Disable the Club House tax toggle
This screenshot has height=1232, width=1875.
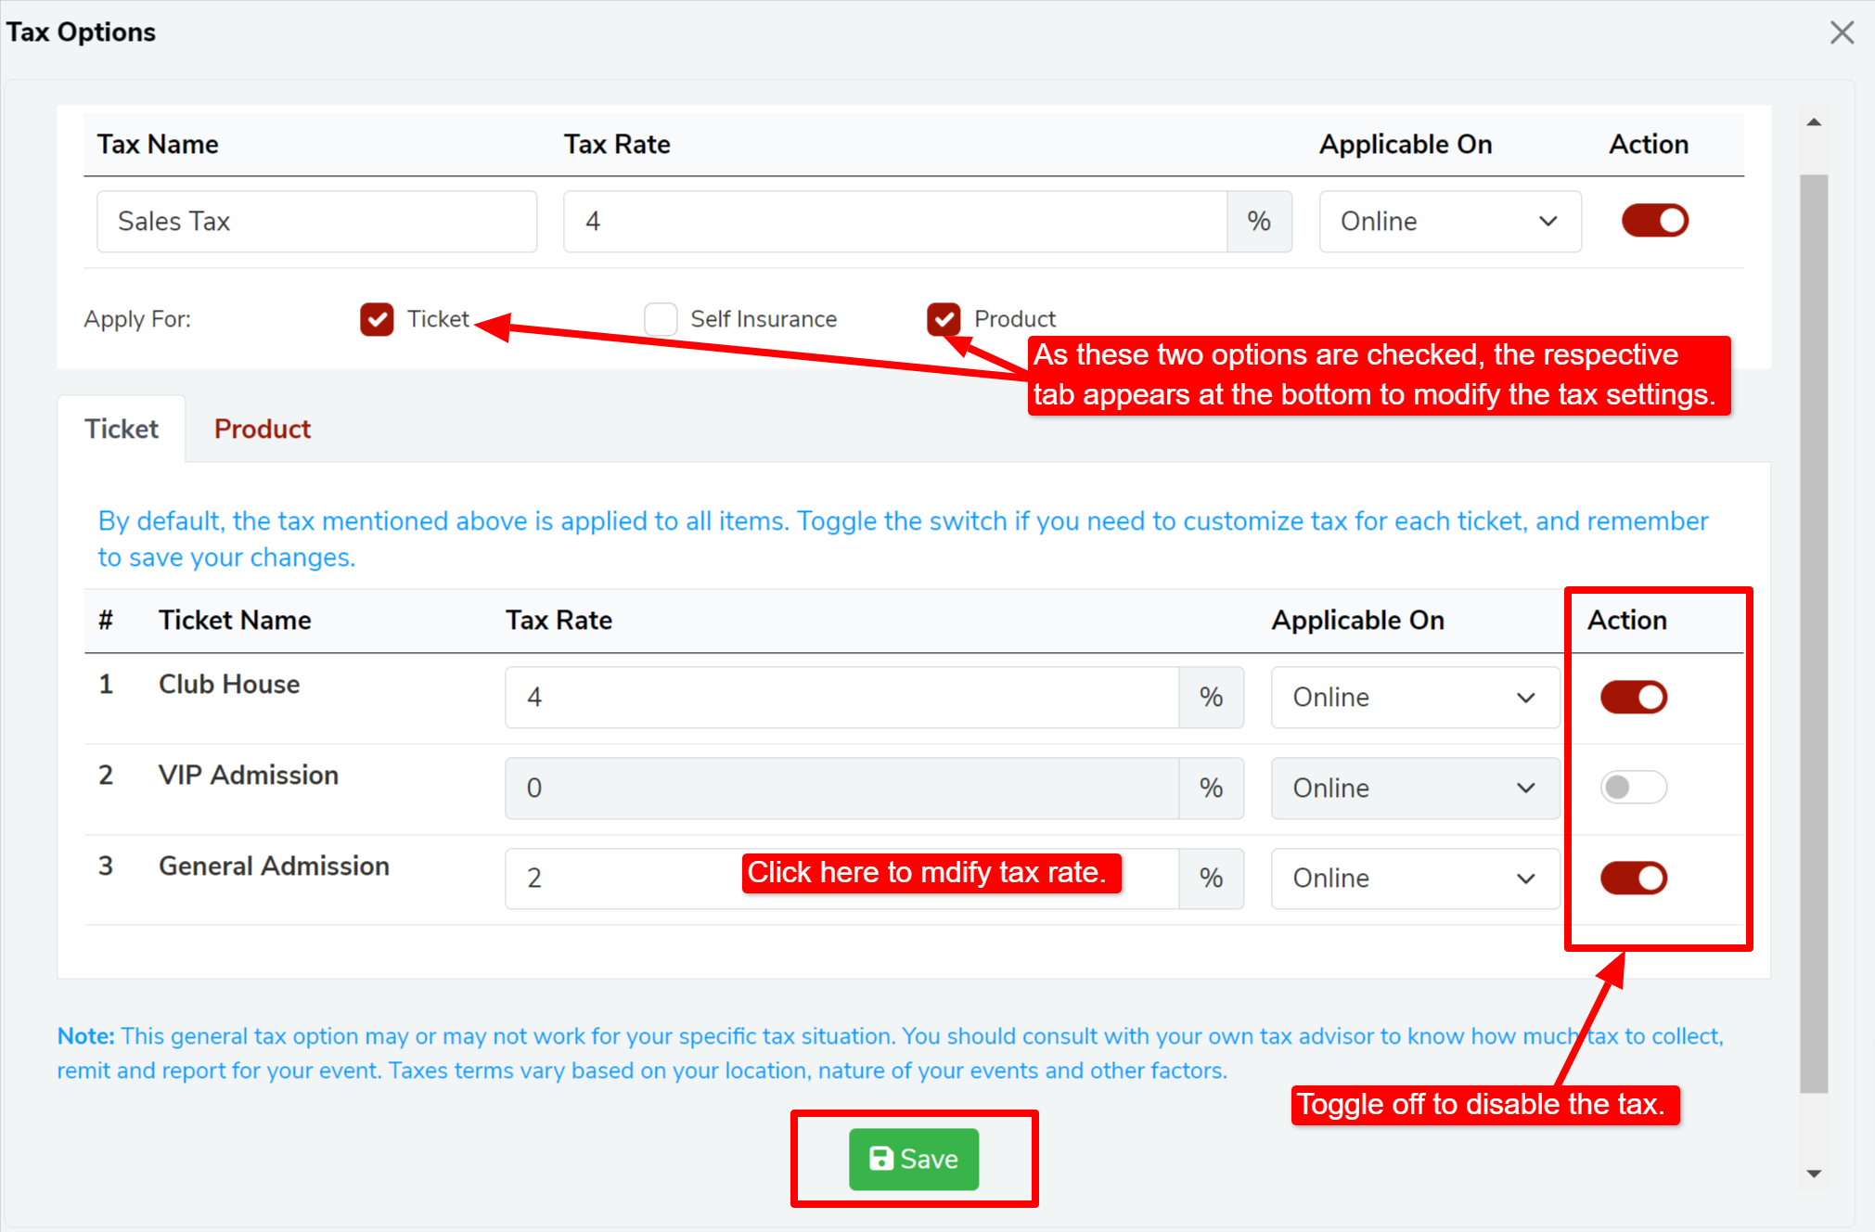[1633, 698]
